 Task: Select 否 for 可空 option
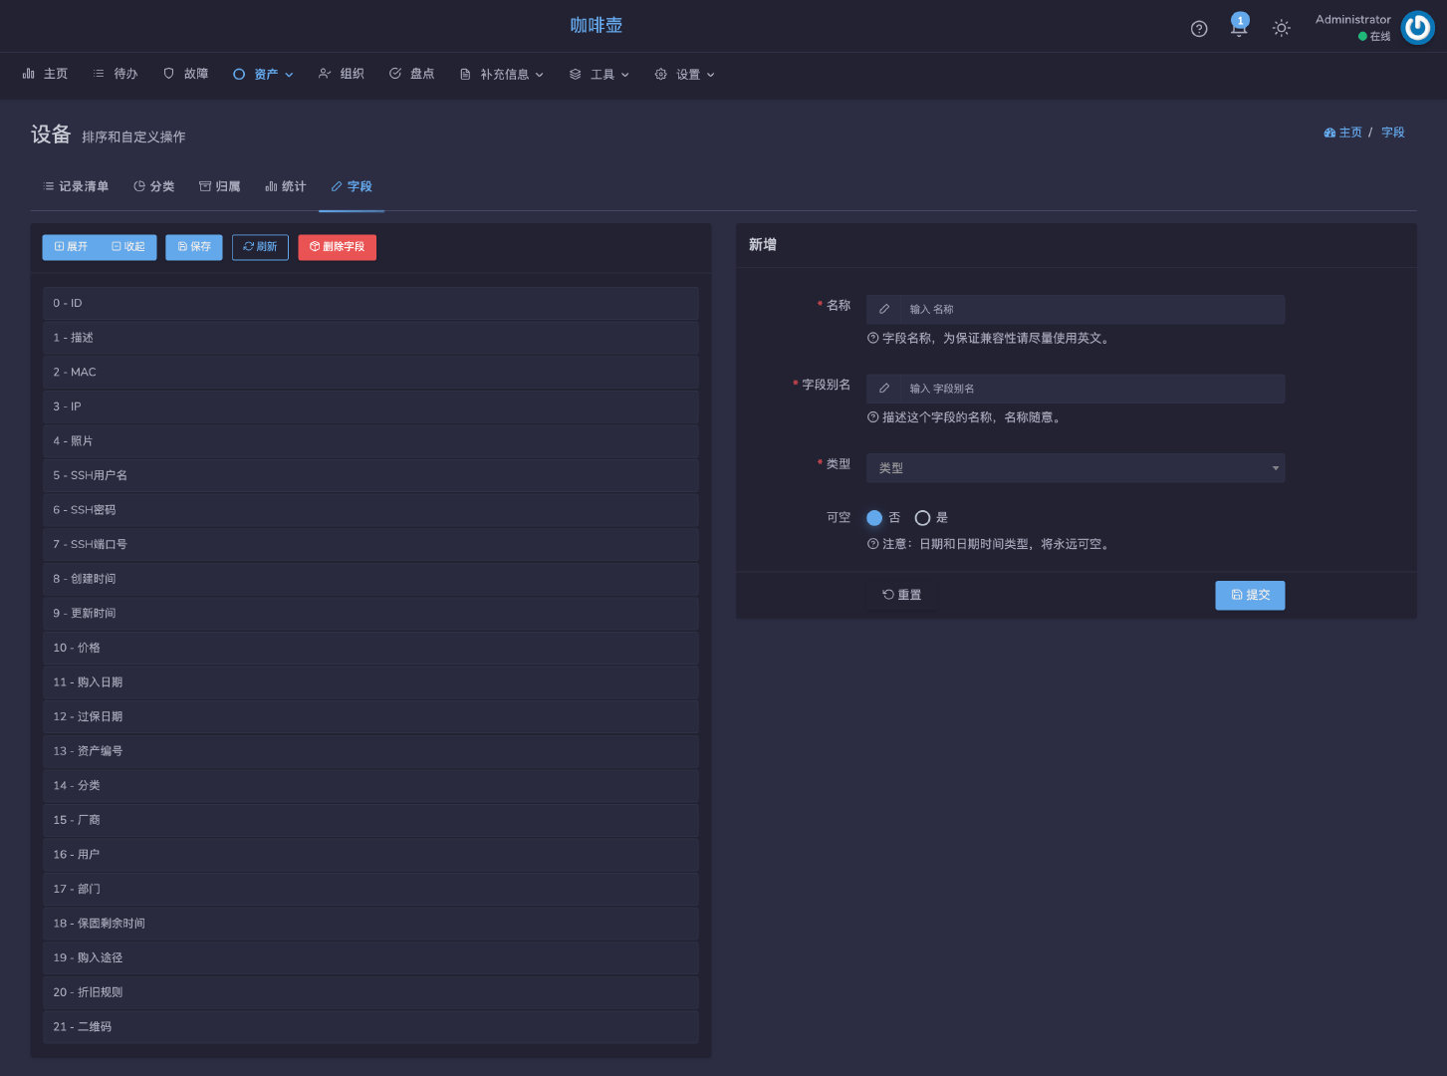(x=874, y=518)
